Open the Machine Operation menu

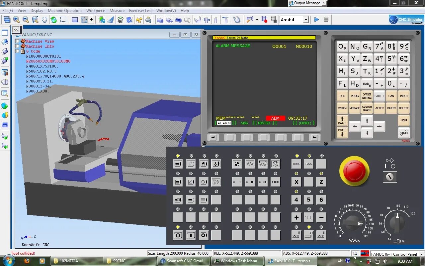[65, 11]
